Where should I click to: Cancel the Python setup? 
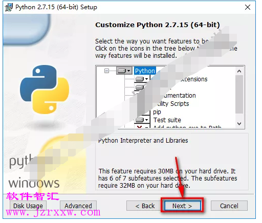tap(229, 206)
